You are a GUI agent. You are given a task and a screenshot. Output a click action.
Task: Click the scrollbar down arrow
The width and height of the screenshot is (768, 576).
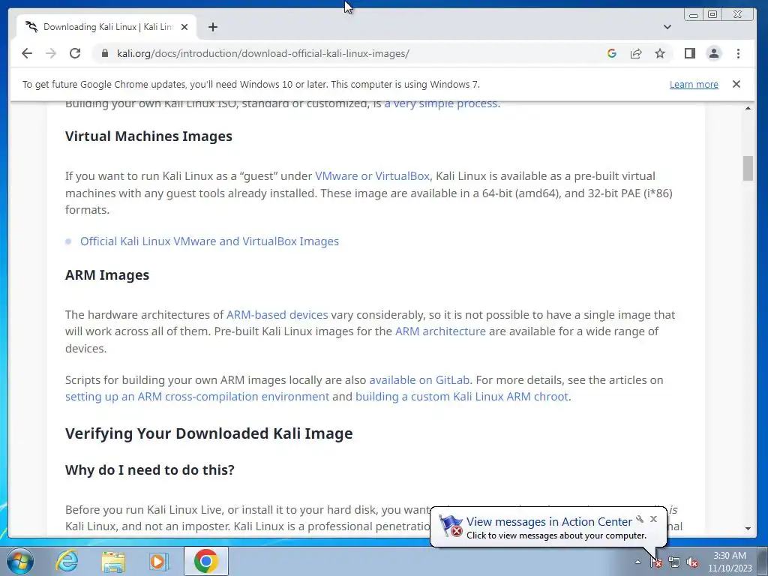coord(748,529)
